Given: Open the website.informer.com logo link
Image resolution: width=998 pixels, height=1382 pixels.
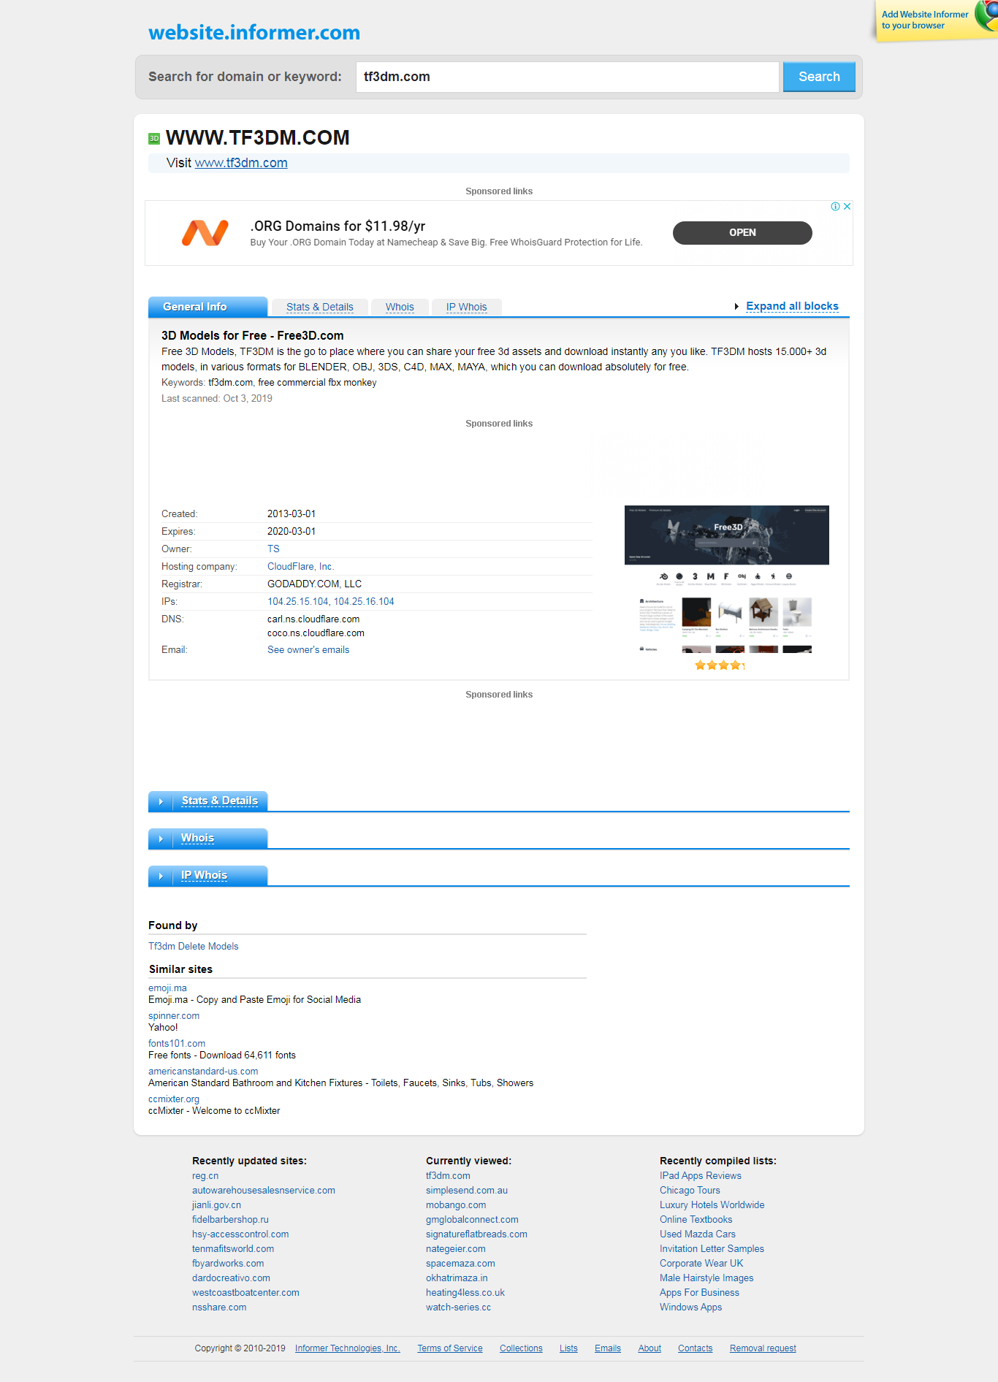Looking at the screenshot, I should 254,32.
